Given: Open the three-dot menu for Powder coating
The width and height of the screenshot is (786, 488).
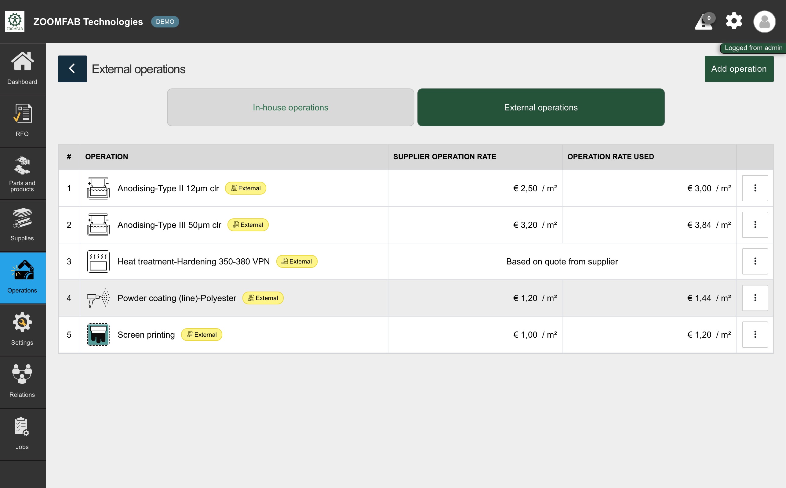Looking at the screenshot, I should (x=755, y=298).
